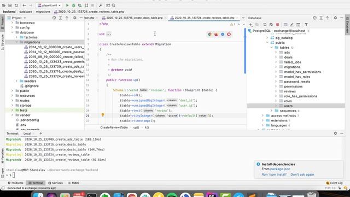Open Project panel gear options
Image resolution: width=350 pixels, height=197 pixels.
pos(75,18)
